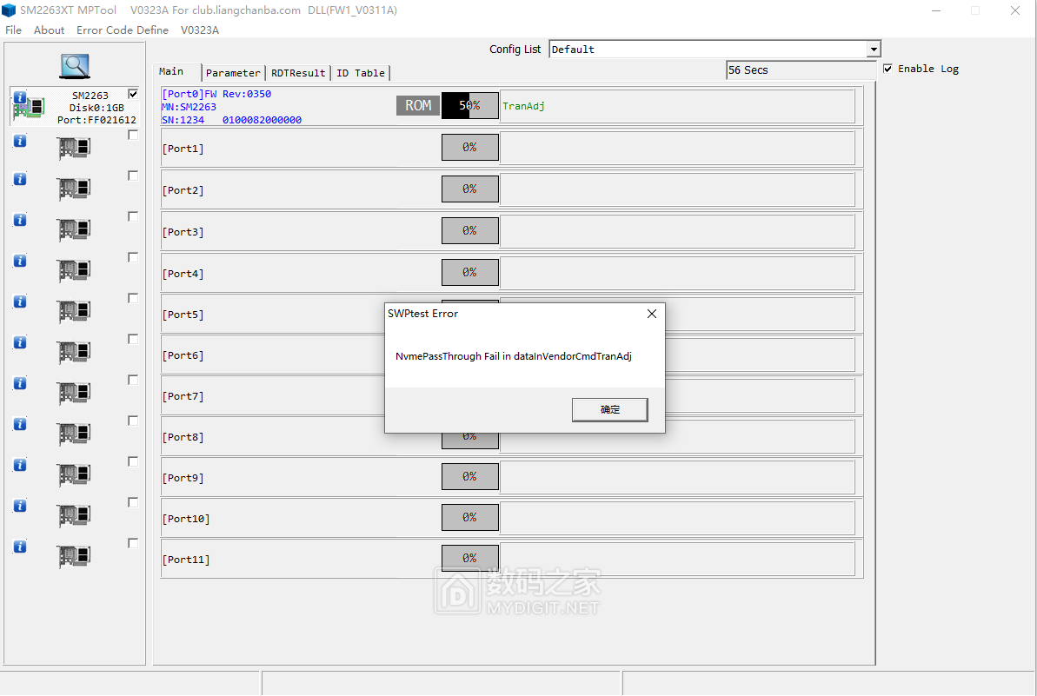Click the info icon beside the second port slot

(x=20, y=140)
